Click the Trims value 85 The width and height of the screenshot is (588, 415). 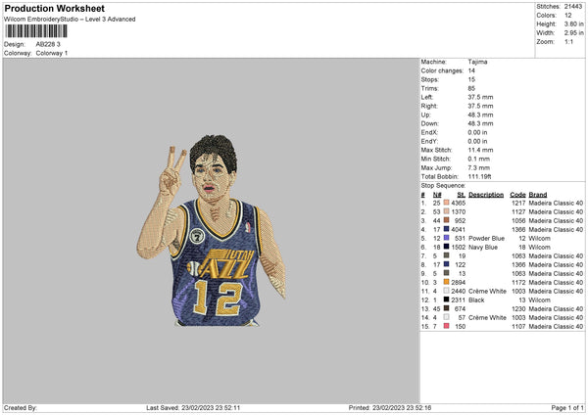(471, 88)
